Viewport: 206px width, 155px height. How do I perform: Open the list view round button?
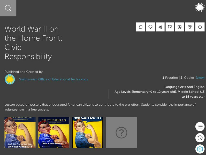(200, 127)
